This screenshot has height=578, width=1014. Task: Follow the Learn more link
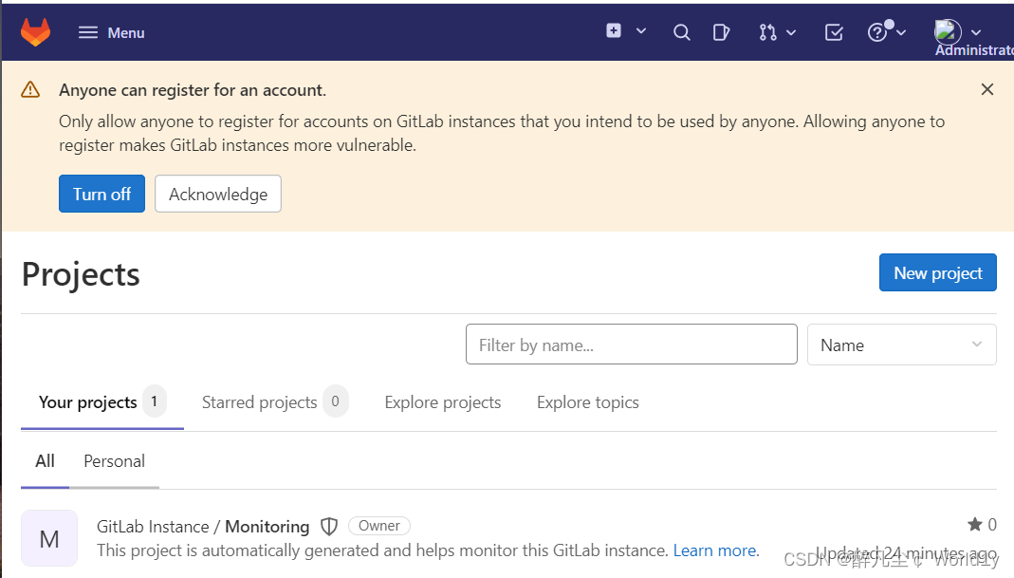click(715, 550)
